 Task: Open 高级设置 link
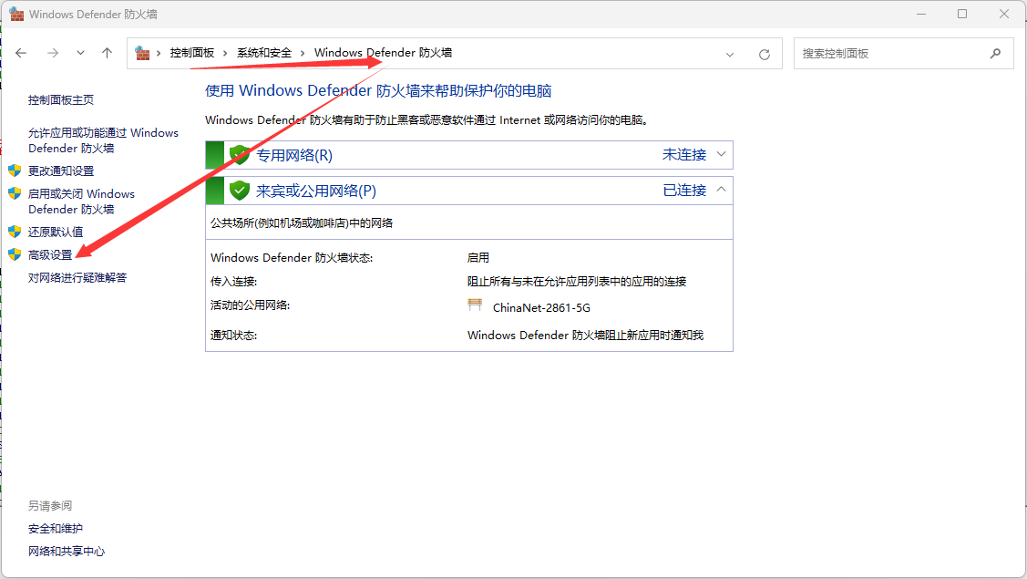coord(50,255)
